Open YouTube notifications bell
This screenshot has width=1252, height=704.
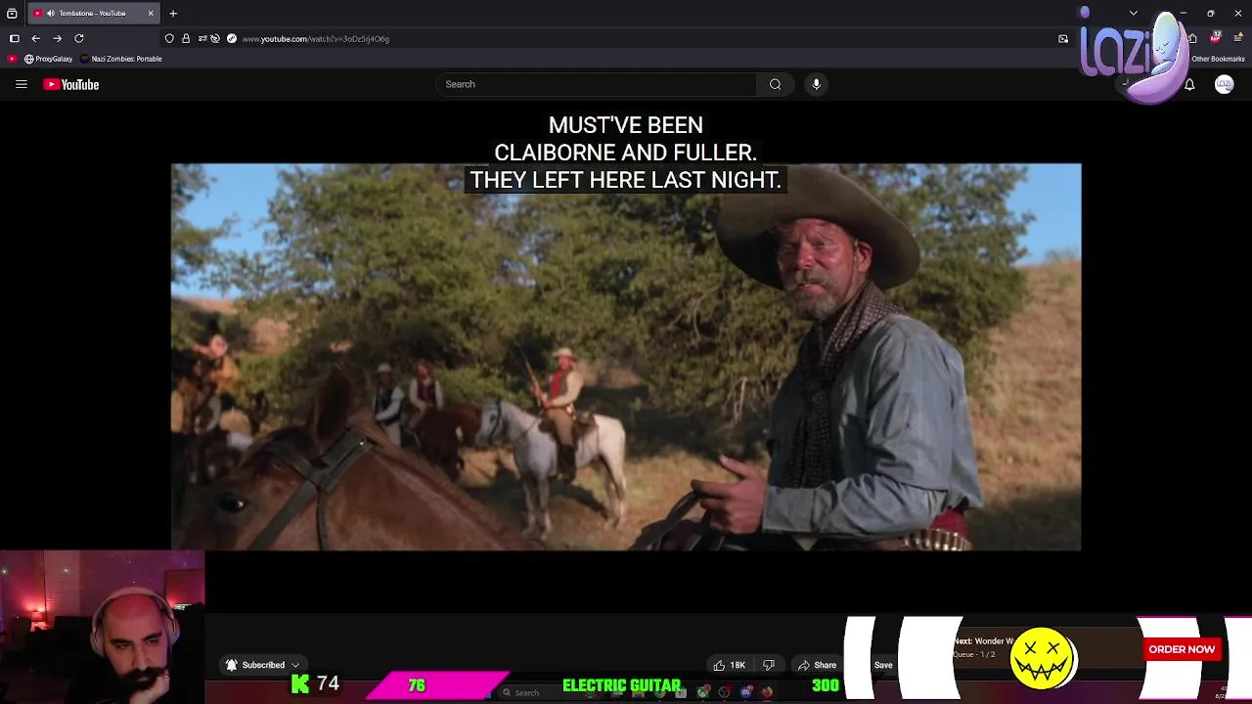(x=1189, y=85)
